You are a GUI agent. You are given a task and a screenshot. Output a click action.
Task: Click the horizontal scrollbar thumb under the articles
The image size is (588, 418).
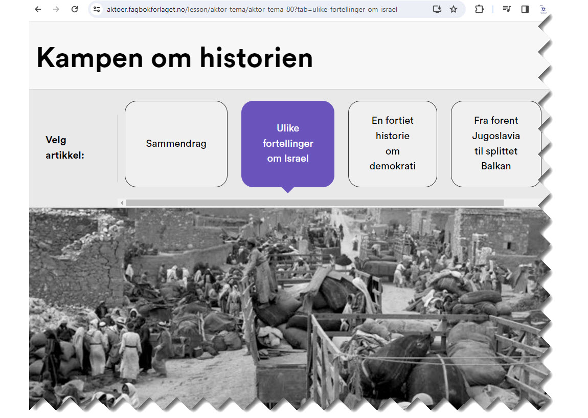click(x=314, y=203)
